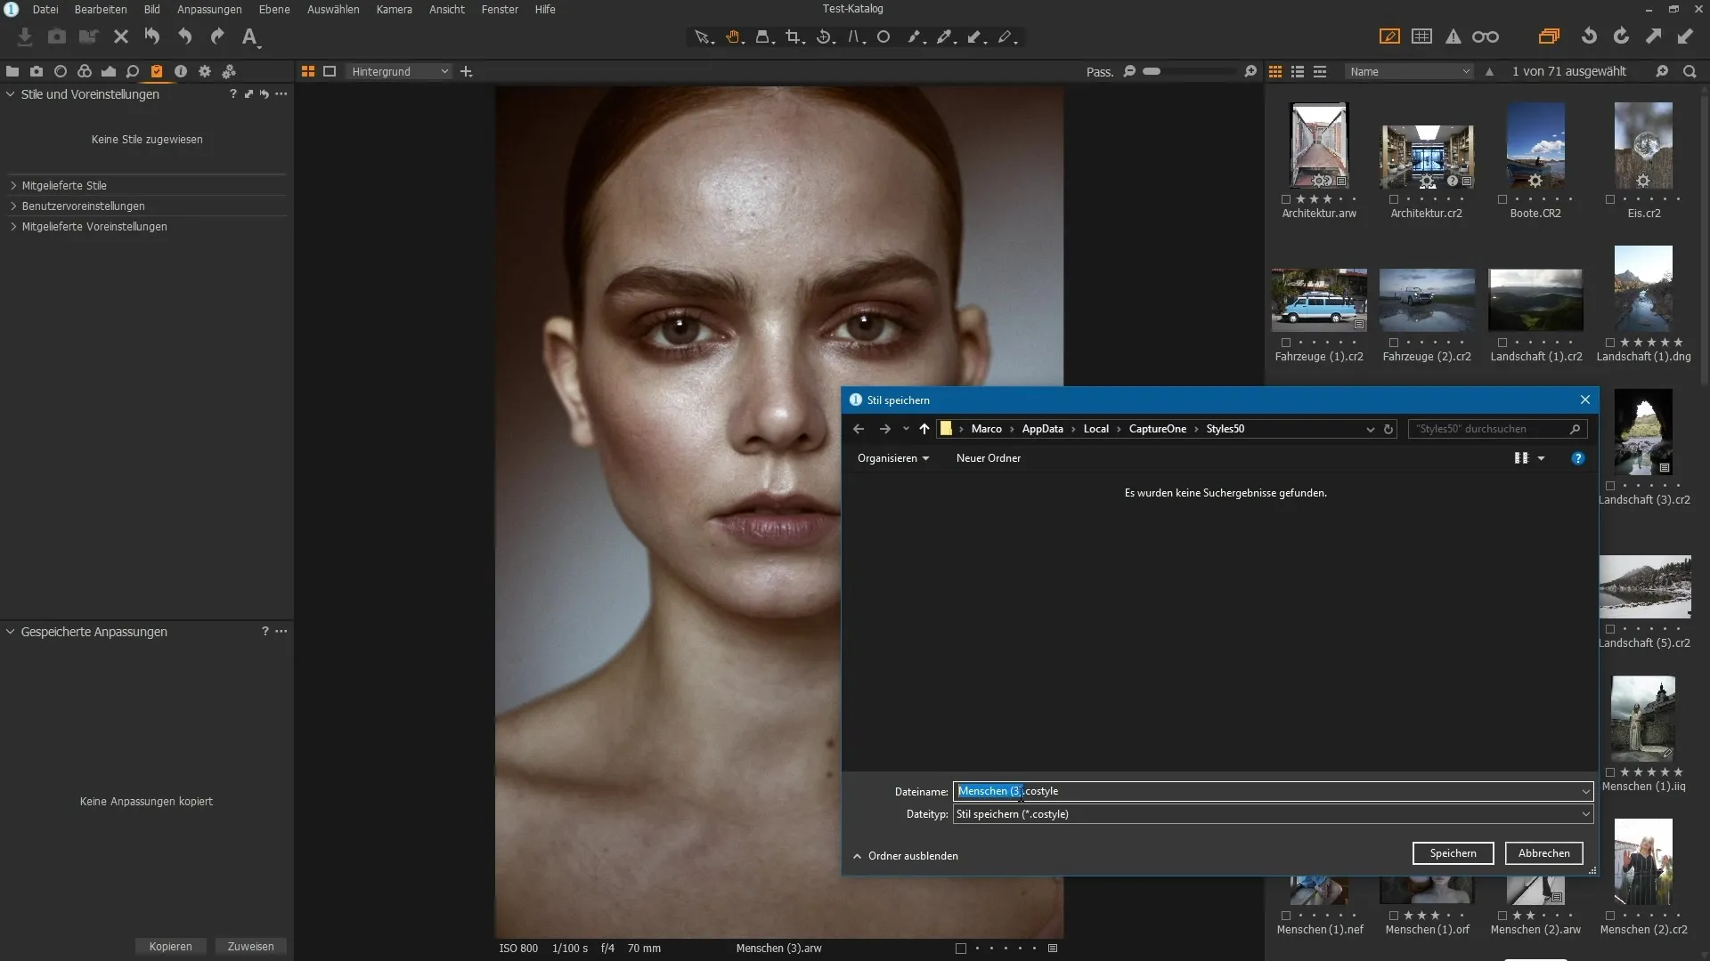Select the Boote.CR2 thumbnail
The image size is (1710, 961).
pos(1535,145)
